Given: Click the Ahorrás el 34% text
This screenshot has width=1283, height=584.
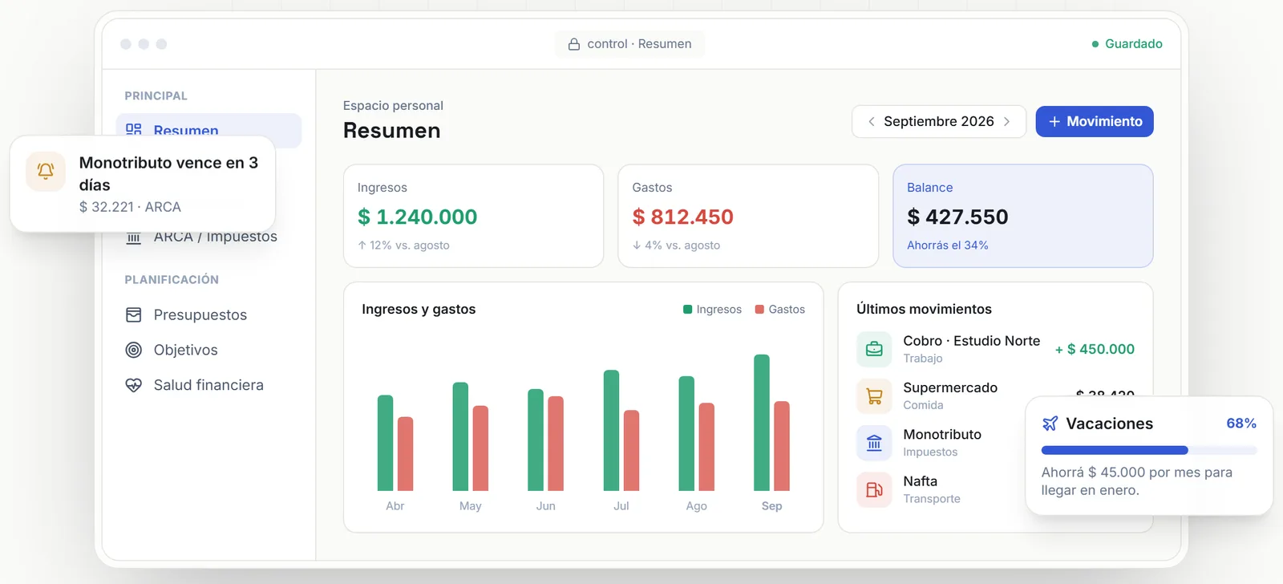Looking at the screenshot, I should (948, 245).
